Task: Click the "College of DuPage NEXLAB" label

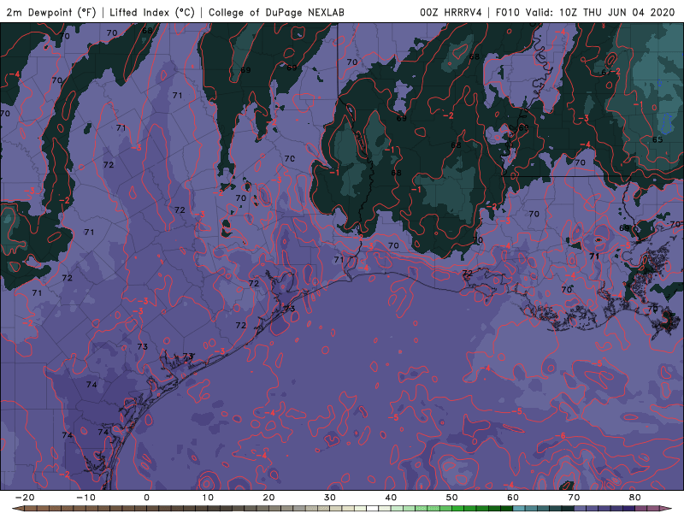Action: (276, 12)
